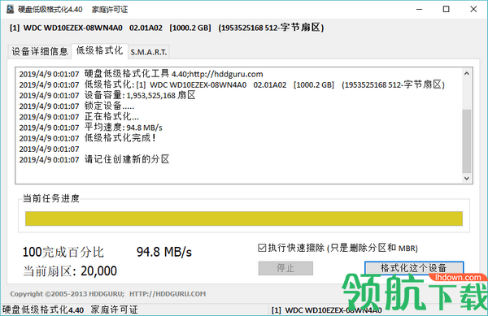
Task: Click the status bar 硬盘低级格式化4.40 家庭许可证 entry
Action: [70, 310]
